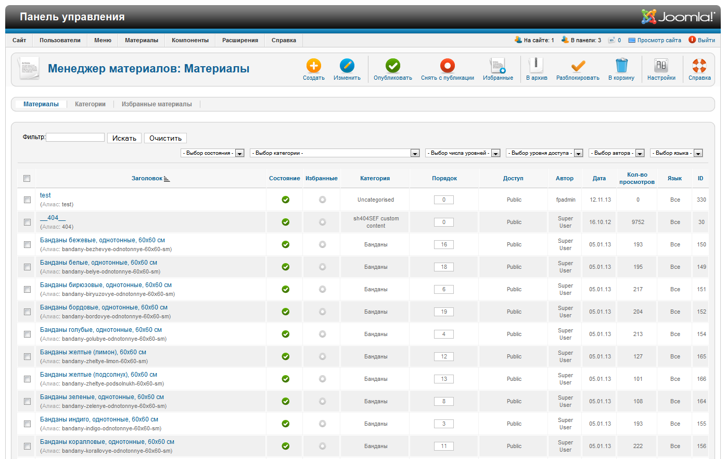The width and height of the screenshot is (726, 459).
Task: Open the Сайт menu
Action: coord(19,40)
